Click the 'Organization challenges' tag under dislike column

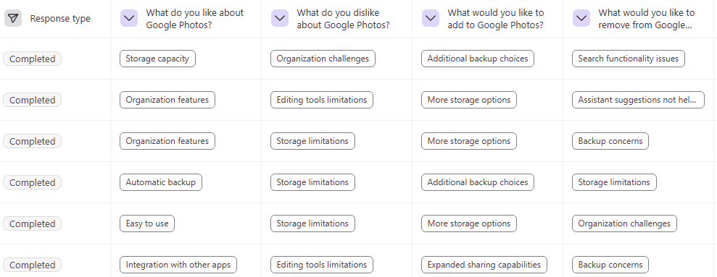coord(323,59)
